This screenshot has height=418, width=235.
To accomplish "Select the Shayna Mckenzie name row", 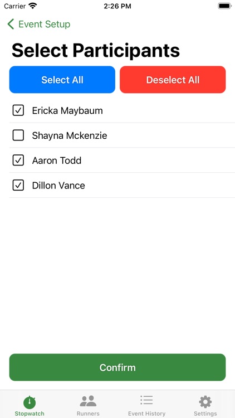I will (122, 135).
